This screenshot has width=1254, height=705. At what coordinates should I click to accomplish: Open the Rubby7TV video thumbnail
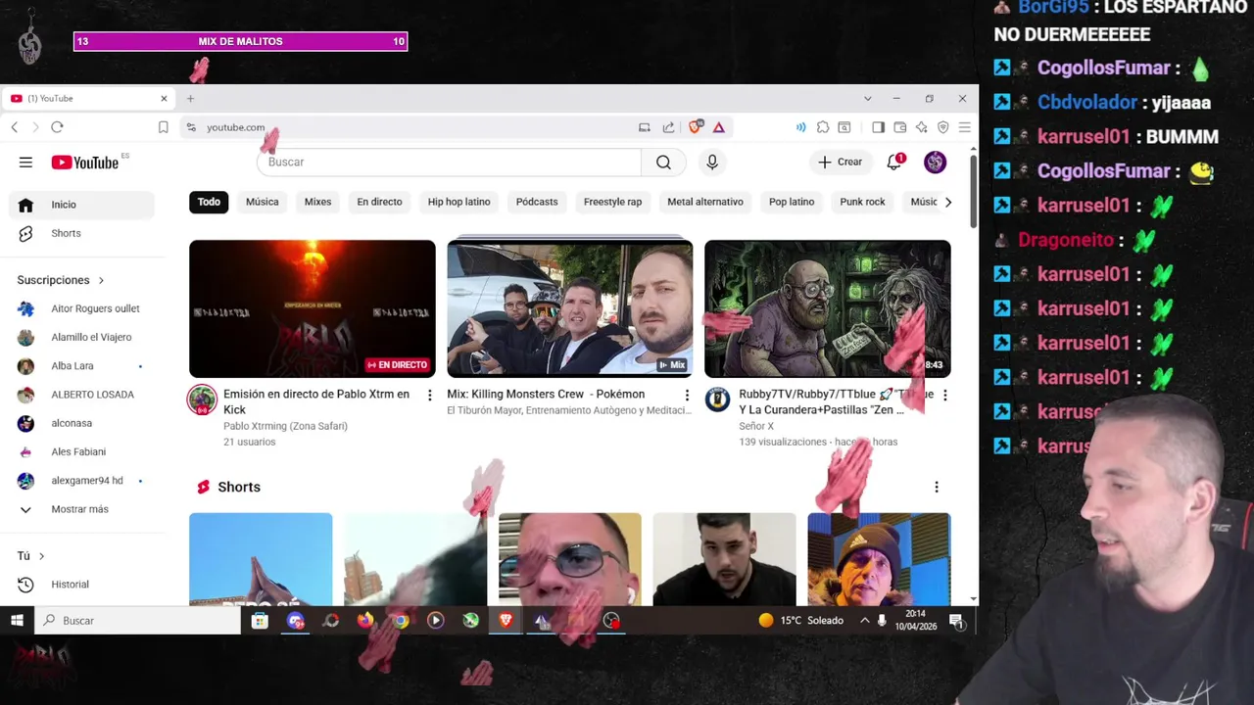(828, 308)
